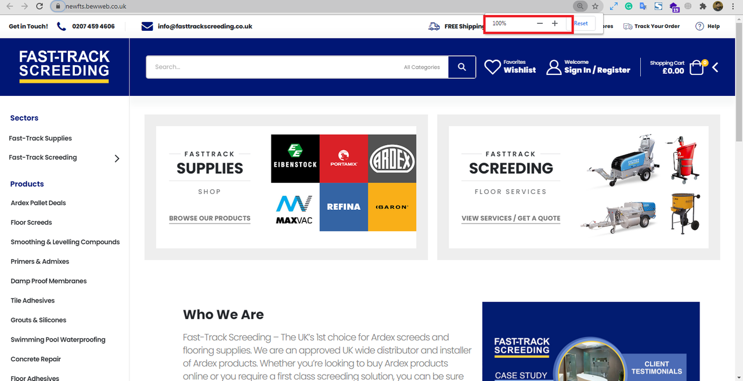
Task: Expand Fast-Track Screeding submenu arrow
Action: [x=117, y=158]
